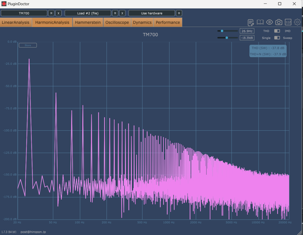Click M button next to Load #2 slot
Image resolution: width=303 pixels, height=235 pixels.
[115, 13]
